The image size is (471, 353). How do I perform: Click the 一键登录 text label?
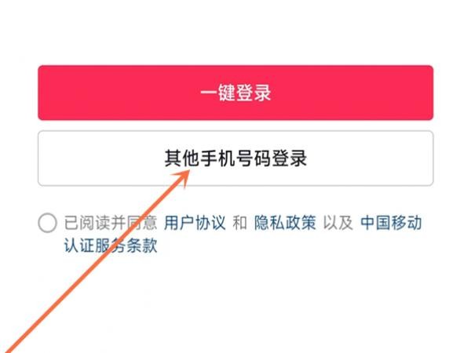coord(235,93)
